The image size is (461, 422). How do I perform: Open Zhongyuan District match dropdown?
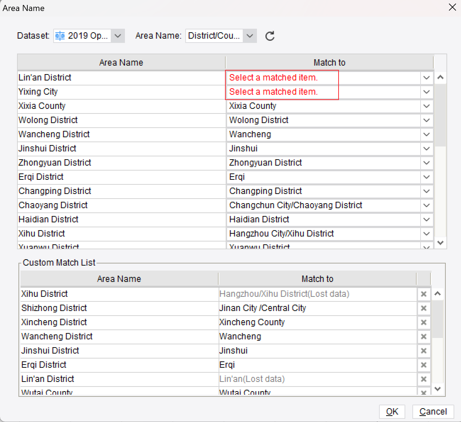426,163
